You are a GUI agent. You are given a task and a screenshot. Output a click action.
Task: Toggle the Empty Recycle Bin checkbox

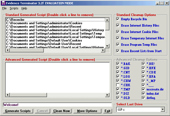(118, 19)
